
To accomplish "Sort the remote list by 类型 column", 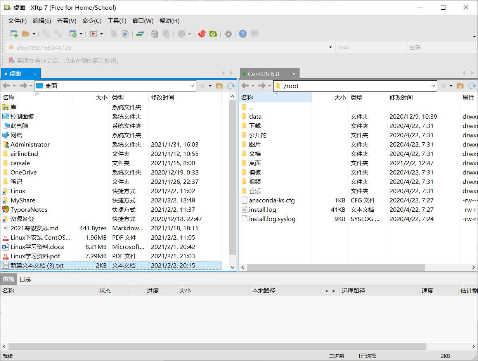I will pos(367,98).
